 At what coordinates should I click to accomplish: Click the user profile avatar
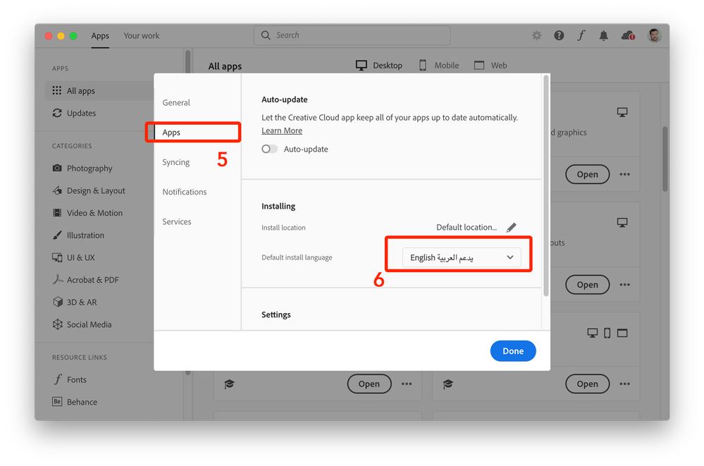655,35
